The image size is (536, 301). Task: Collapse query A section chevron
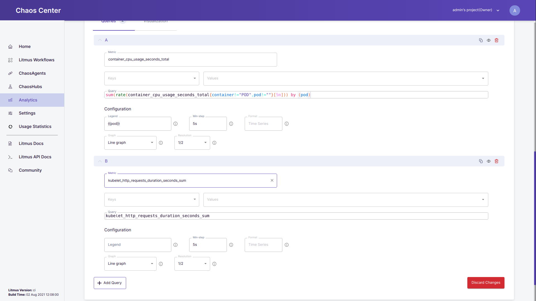tap(100, 40)
